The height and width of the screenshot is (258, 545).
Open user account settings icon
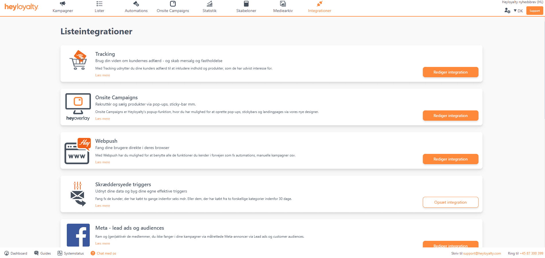507,11
